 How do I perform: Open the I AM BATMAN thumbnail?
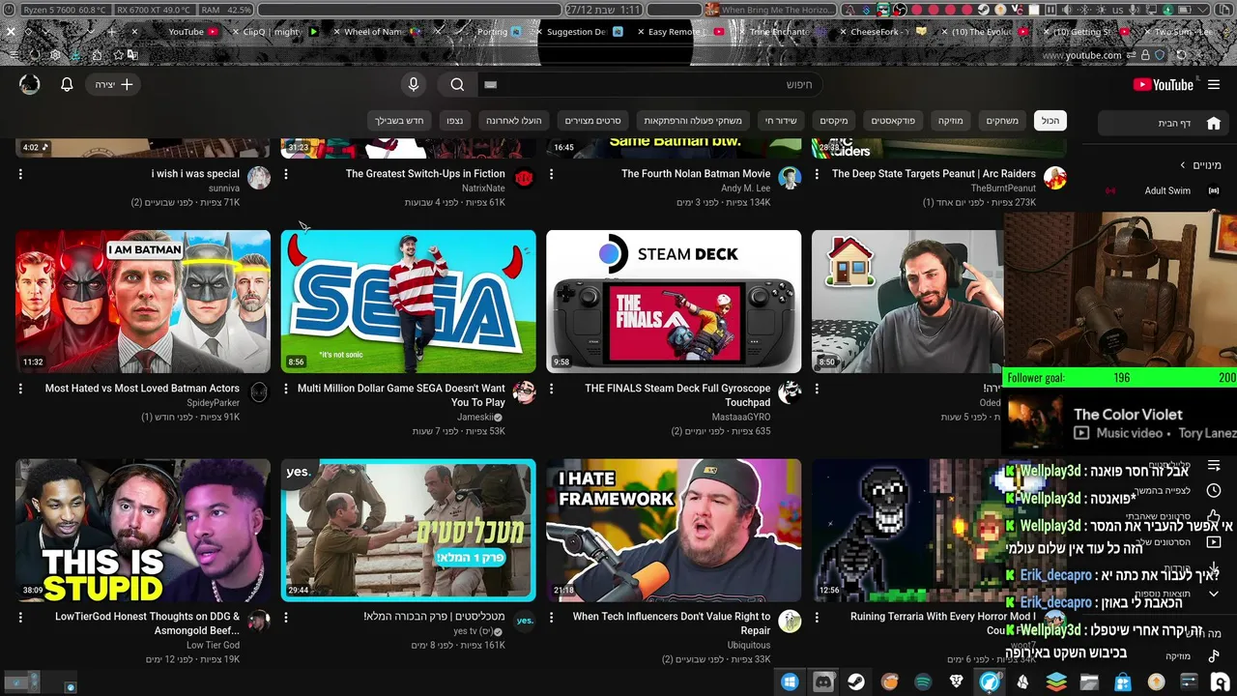tap(143, 302)
